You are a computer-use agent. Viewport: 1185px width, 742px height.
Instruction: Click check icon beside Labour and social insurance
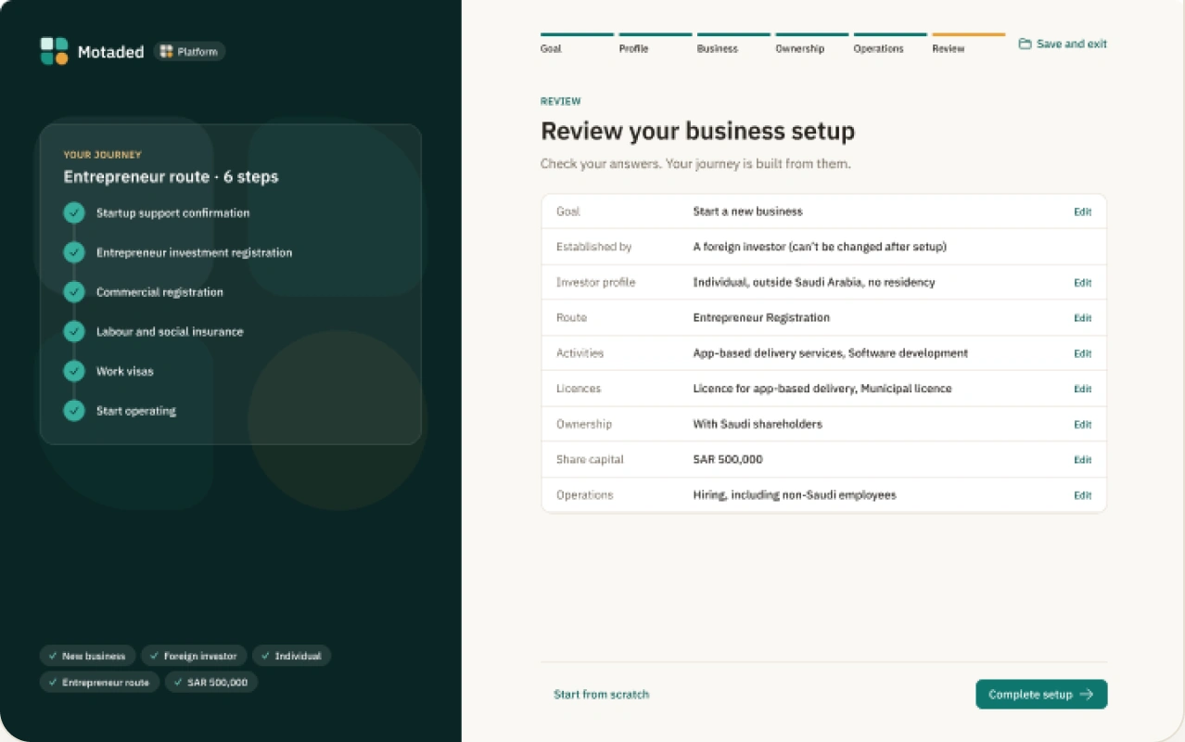point(74,331)
